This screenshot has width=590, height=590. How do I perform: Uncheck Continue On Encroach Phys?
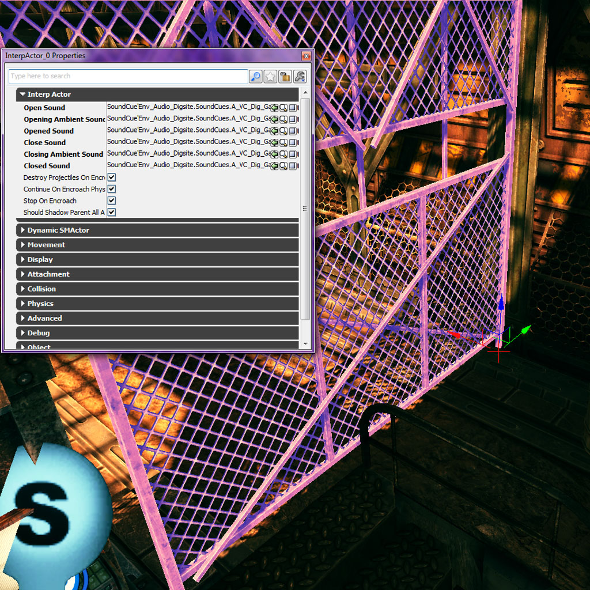click(x=112, y=189)
